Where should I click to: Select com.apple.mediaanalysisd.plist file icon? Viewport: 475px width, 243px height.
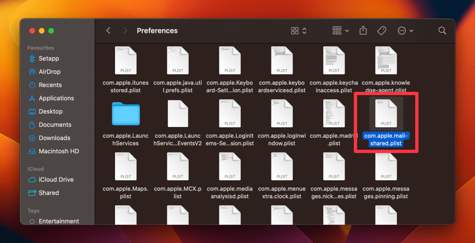[230, 166]
